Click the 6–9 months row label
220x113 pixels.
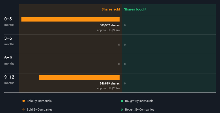[x=9, y=60]
